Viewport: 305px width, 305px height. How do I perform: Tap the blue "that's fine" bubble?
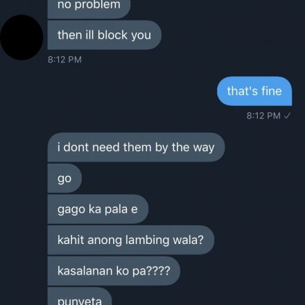254,91
